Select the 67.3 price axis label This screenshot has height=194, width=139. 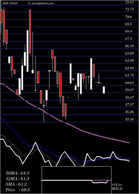tap(128, 39)
